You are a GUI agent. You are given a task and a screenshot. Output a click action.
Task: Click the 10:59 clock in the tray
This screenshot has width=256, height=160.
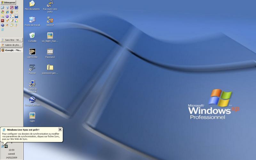point(12,150)
